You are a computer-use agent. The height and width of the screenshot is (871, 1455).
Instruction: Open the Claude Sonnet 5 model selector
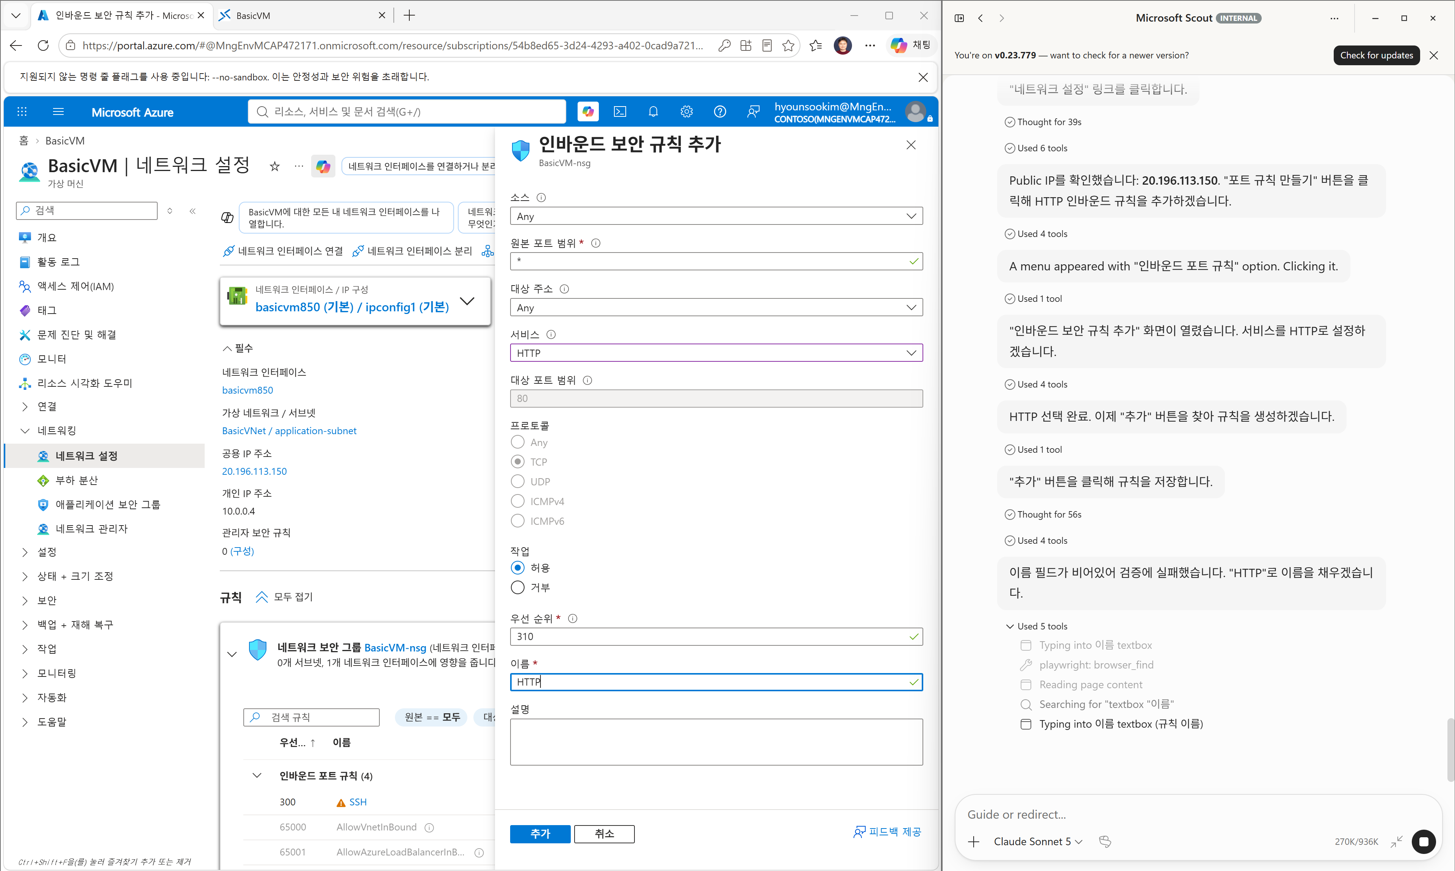[x=1038, y=842]
